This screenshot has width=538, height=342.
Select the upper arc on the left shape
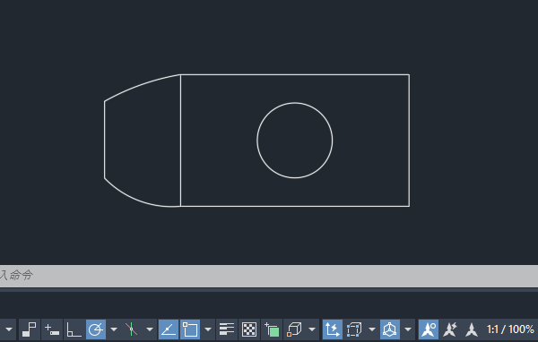click(141, 84)
